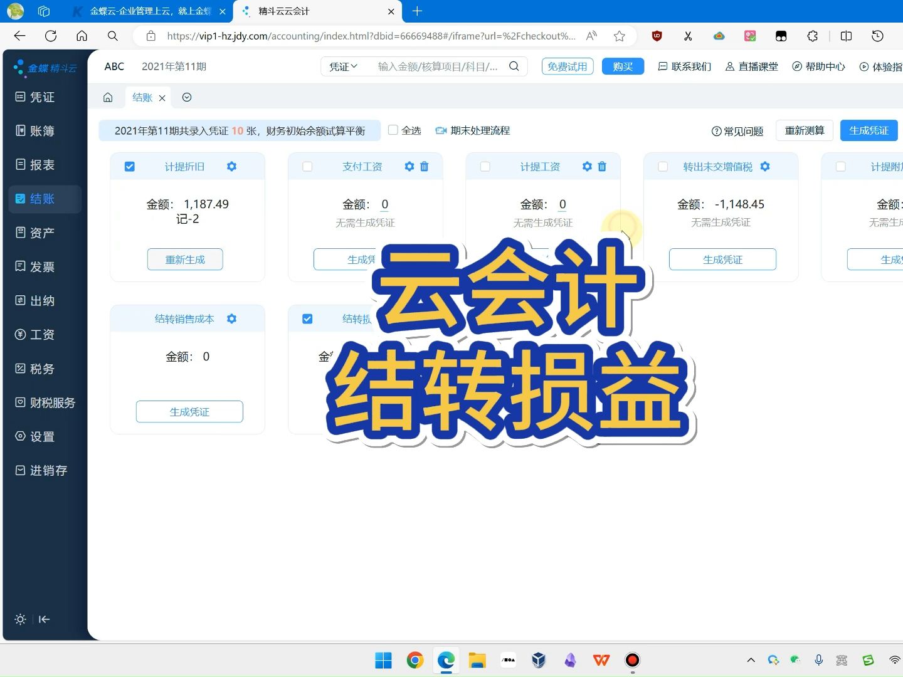
Task: Launch Chrome from the taskbar
Action: coord(415,660)
